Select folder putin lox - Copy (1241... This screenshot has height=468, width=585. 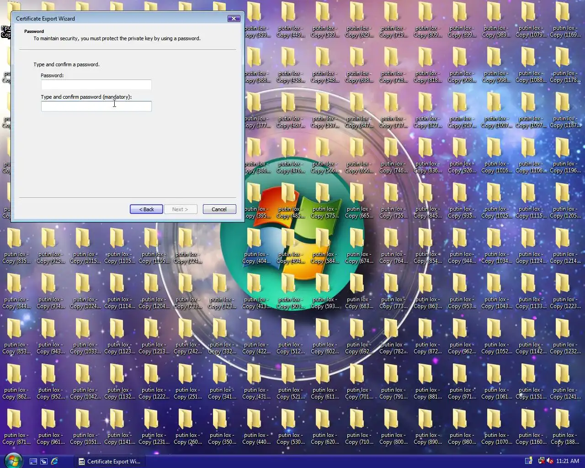coord(565,382)
